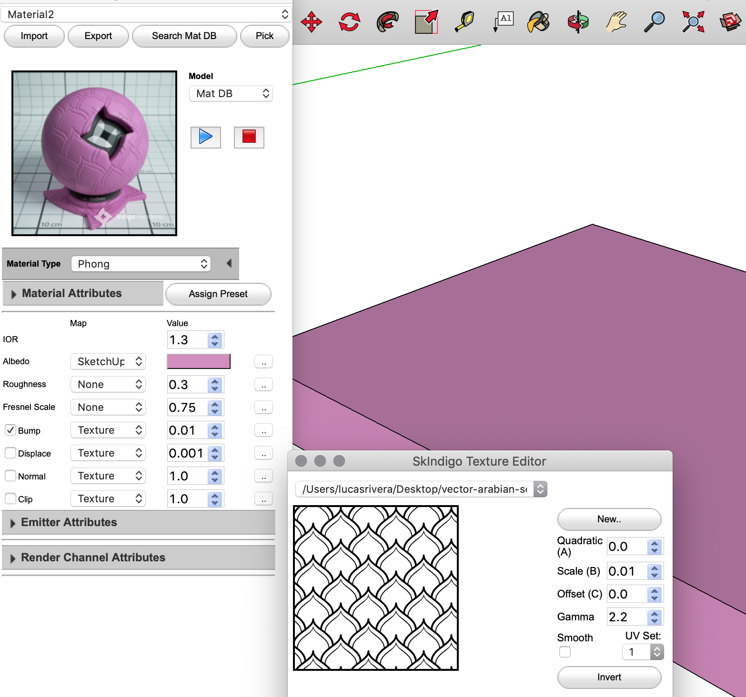This screenshot has width=746, height=697.
Task: Click the Zoom magnifier tool
Action: coord(655,22)
